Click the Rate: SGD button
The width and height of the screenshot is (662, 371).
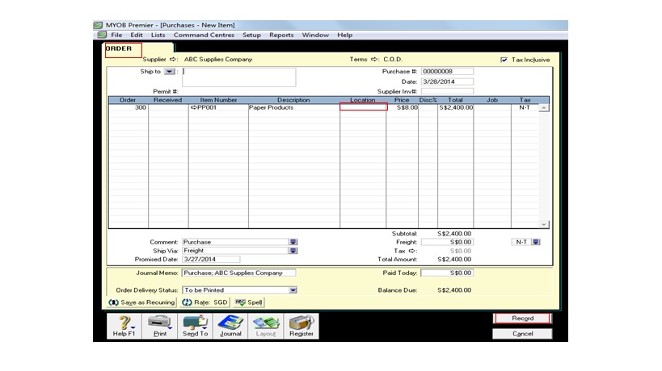pos(205,302)
